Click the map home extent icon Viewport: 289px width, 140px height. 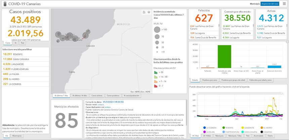click(x=144, y=12)
